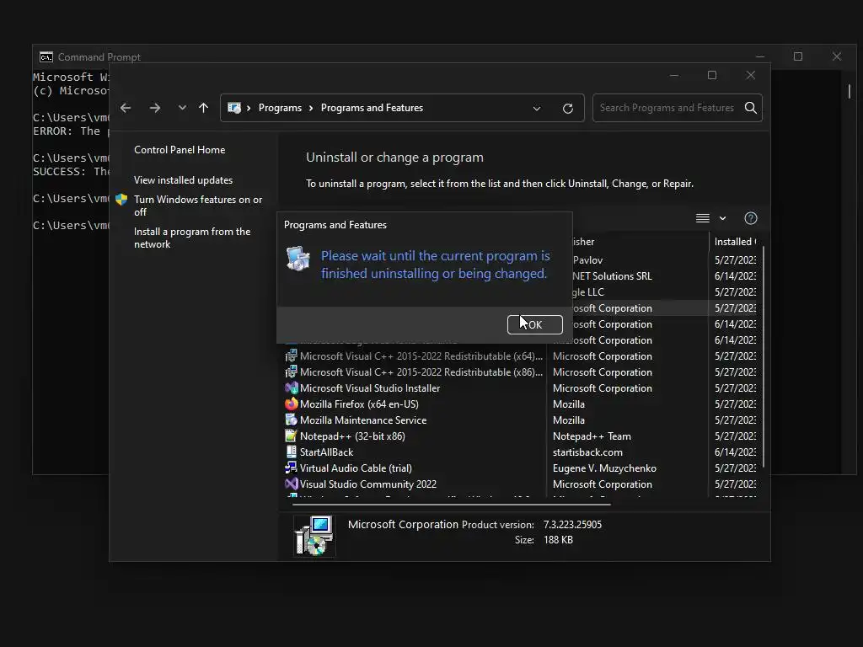Screen dimensions: 863x647
Task: Open recent locations dropdown chevron
Action: pos(182,108)
